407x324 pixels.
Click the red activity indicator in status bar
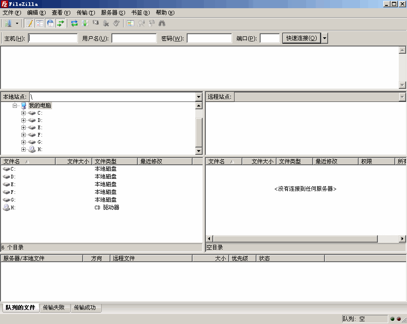tap(399, 319)
